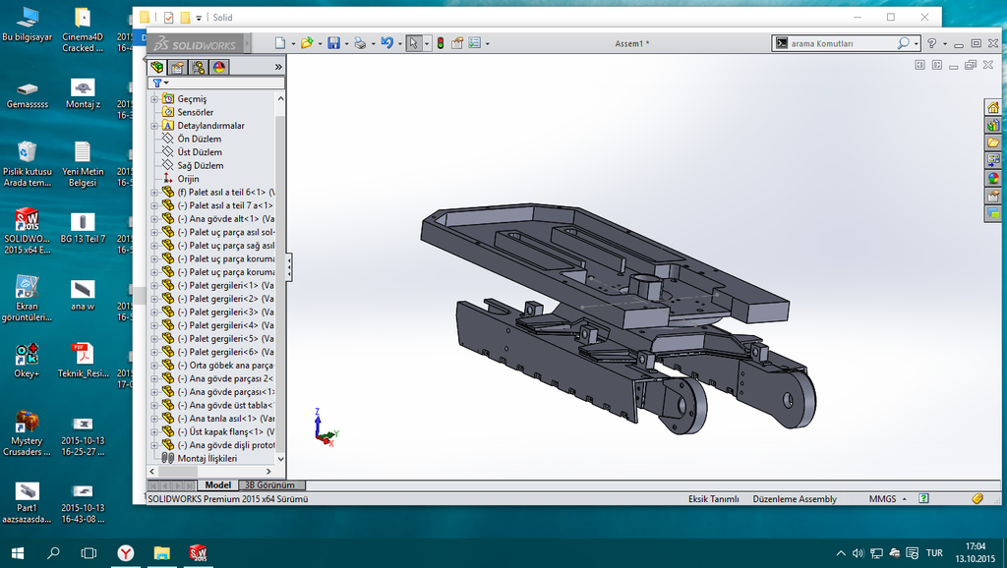Click the New document icon
Viewport: 1007px width, 568px height.
tap(280, 43)
